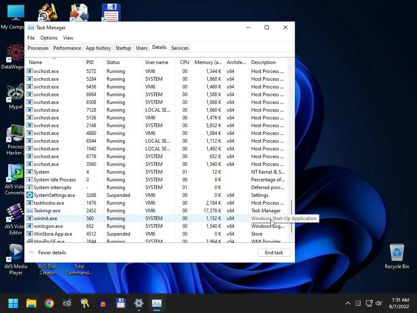
Task: Click the WinStore.App.exe process icon
Action: pos(30,234)
